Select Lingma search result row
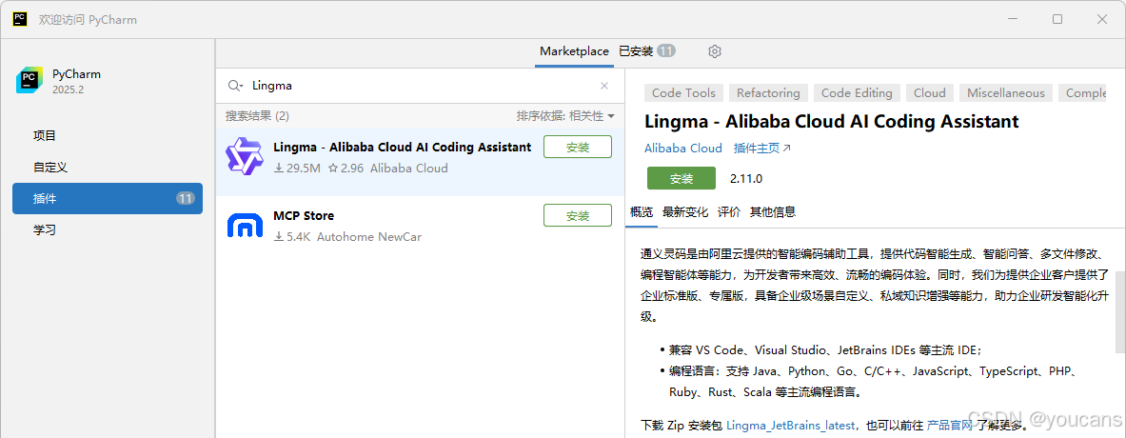 pos(420,162)
